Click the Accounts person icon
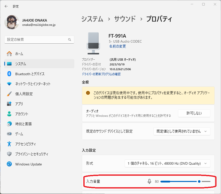 tap(9, 114)
